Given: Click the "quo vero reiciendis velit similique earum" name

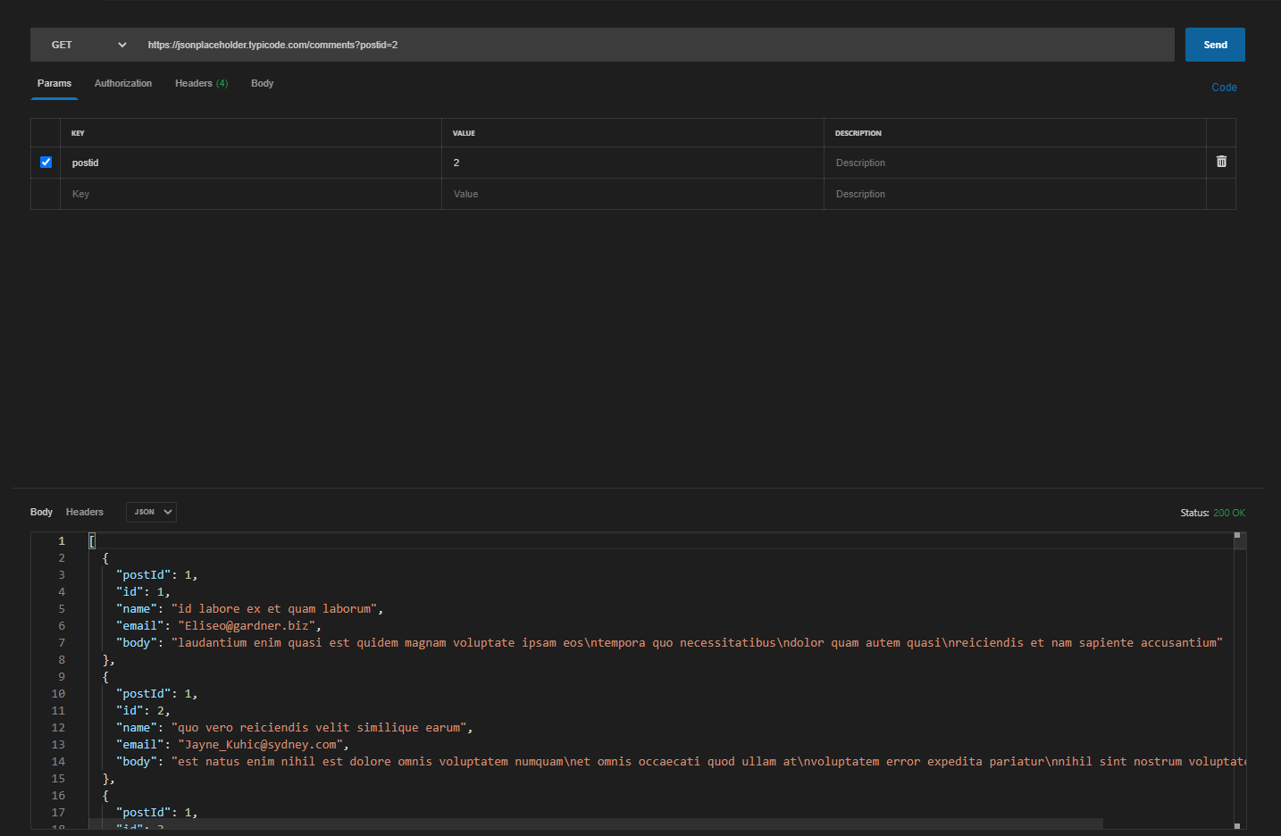Looking at the screenshot, I should click(319, 728).
